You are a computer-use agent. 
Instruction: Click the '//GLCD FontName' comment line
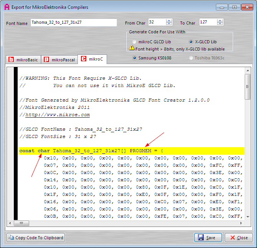click(x=81, y=129)
